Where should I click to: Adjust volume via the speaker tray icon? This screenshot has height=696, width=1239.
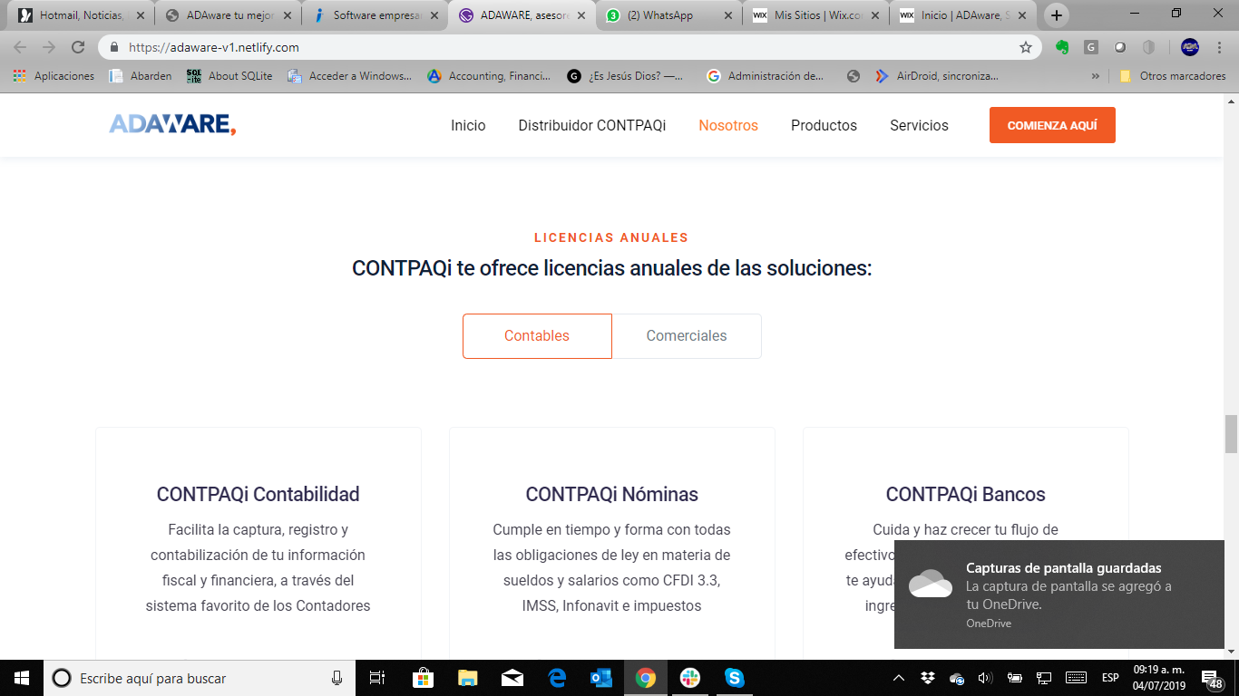click(x=985, y=678)
